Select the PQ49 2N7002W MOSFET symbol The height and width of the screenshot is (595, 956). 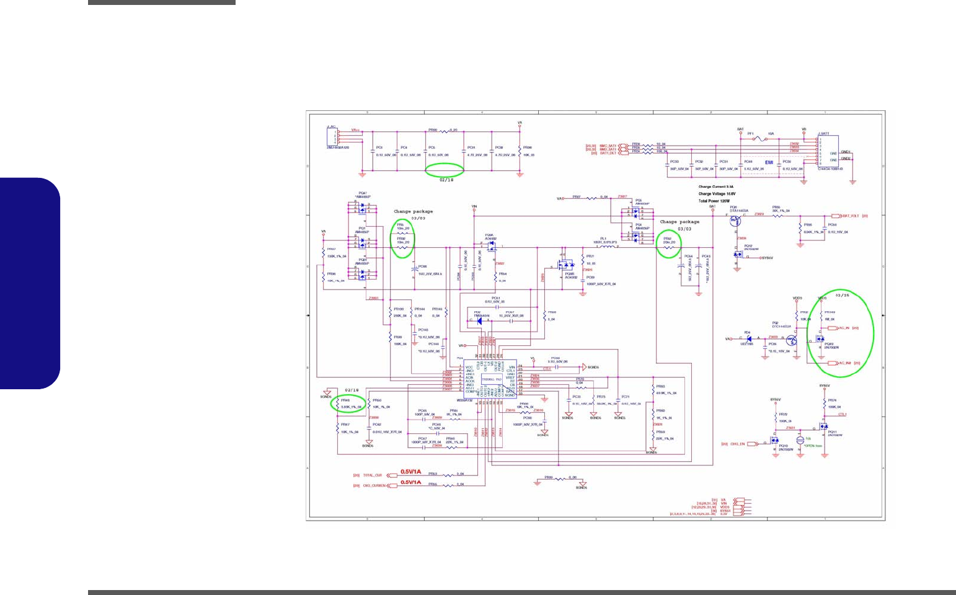819,339
